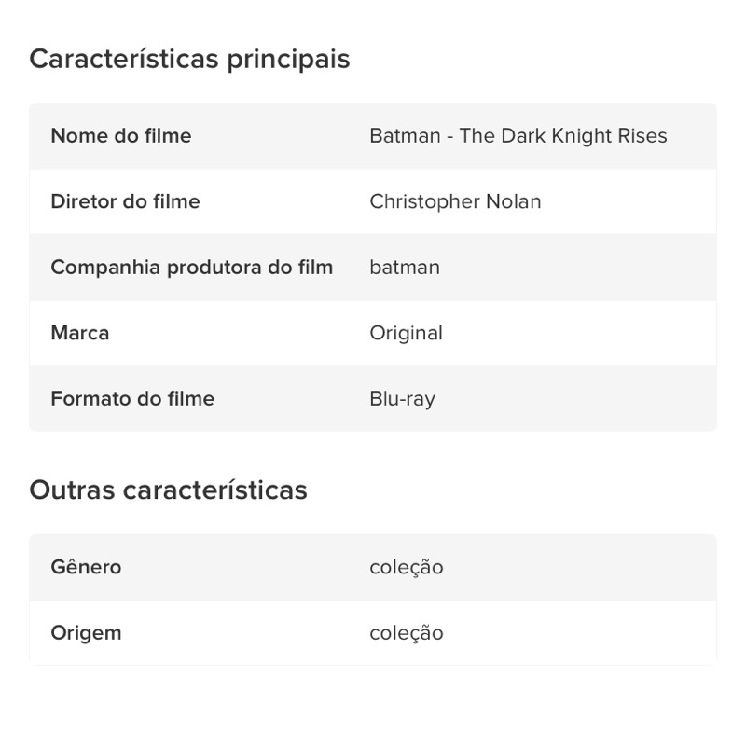This screenshot has width=746, height=746.
Task: Select the 'Blu-ray' format value
Action: 402,399
